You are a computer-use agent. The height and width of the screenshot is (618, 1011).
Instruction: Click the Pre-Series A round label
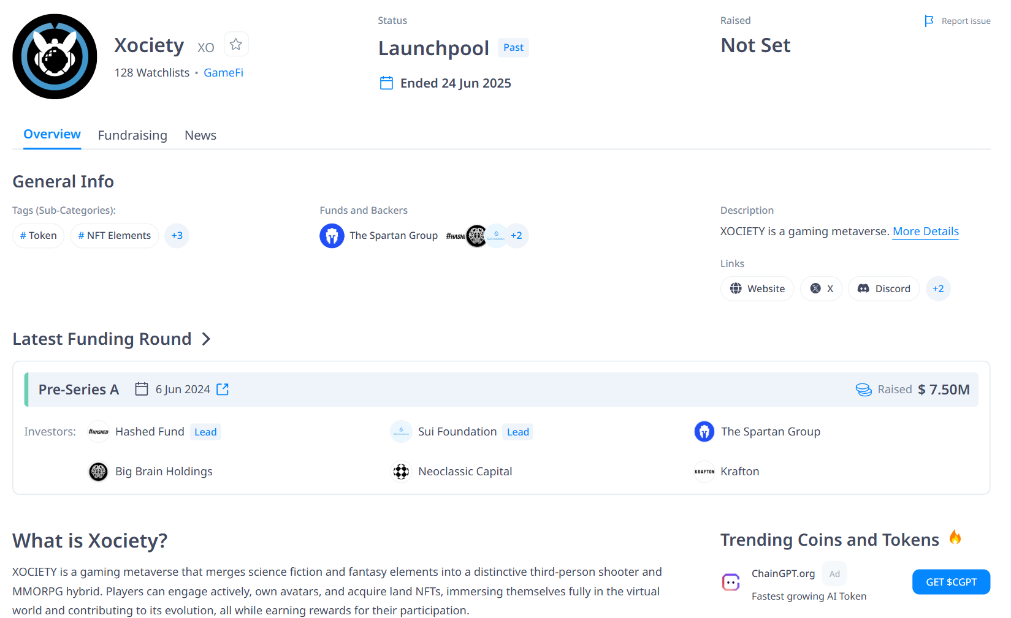78,390
